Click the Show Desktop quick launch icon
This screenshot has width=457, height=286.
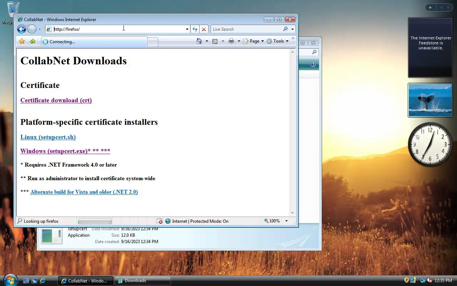tap(26, 281)
